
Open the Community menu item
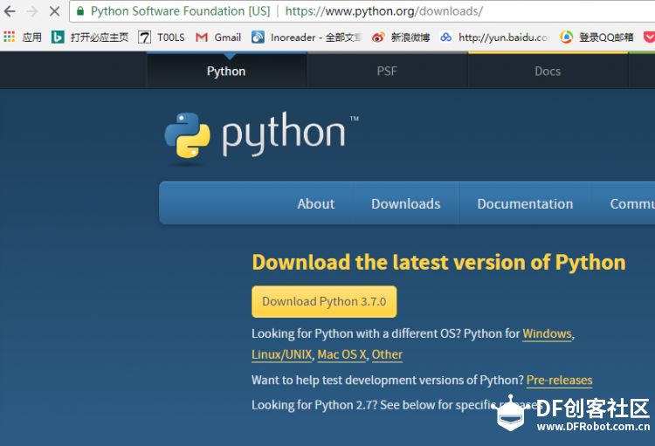pos(632,203)
